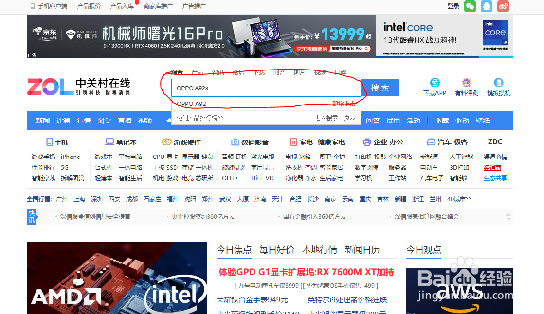Click the 汽车极客 car icon
Image resolution: width=544 pixels, height=314 pixels.
click(431, 142)
